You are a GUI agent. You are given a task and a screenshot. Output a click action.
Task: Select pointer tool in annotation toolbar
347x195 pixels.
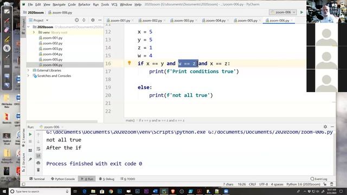(7, 48)
